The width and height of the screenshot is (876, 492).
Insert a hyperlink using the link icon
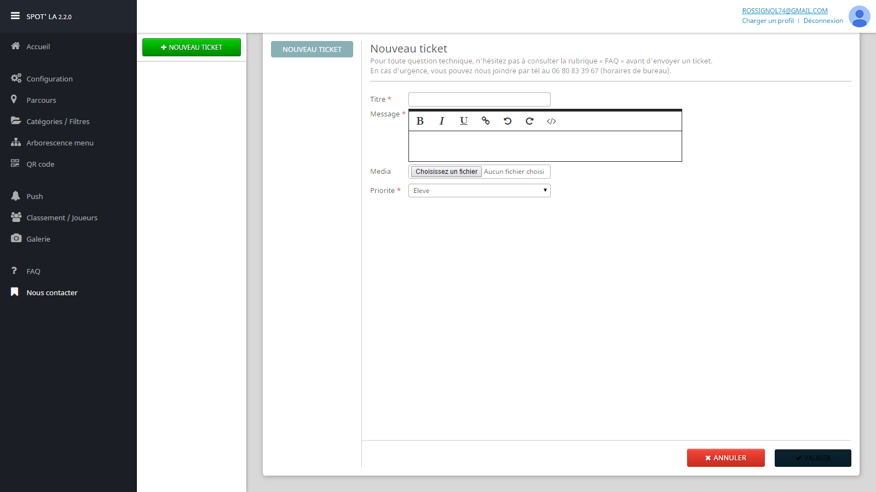pos(486,121)
